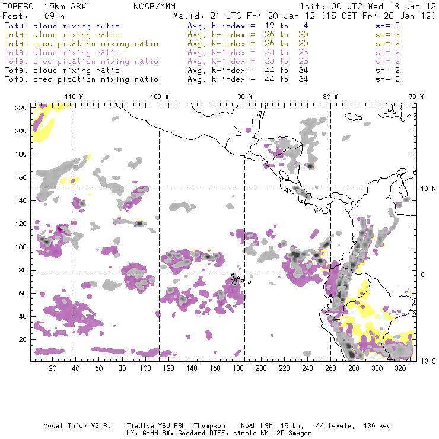Click the Galapagos Islands outline on the map
Image resolution: width=439 pixels, height=439 pixels.
tap(236, 278)
